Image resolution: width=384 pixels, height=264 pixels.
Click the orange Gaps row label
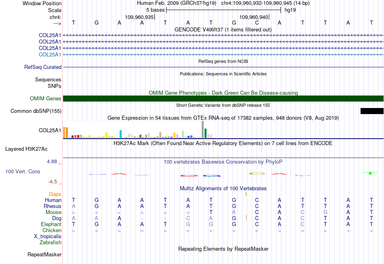click(55, 194)
